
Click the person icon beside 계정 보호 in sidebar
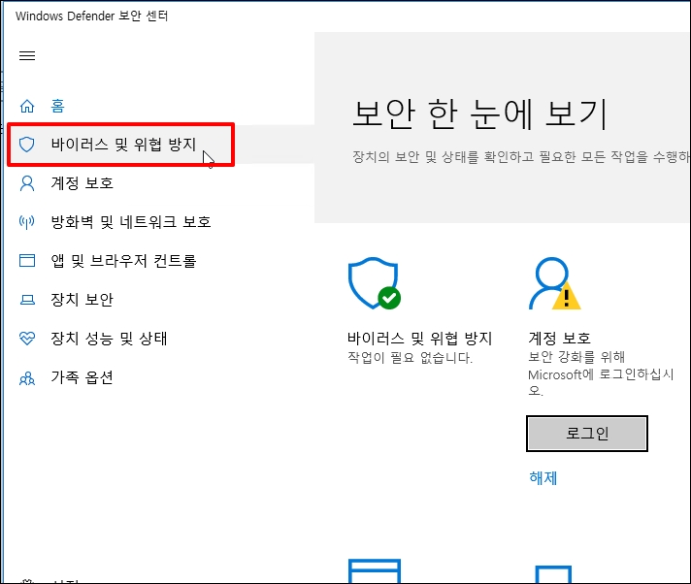tap(27, 183)
